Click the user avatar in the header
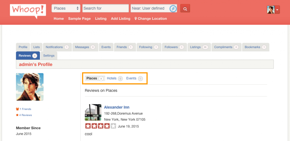This screenshot has height=141, width=290. click(271, 10)
